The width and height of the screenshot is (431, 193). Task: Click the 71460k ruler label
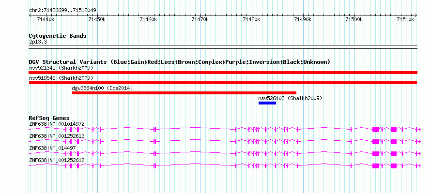pyautogui.click(x=149, y=19)
